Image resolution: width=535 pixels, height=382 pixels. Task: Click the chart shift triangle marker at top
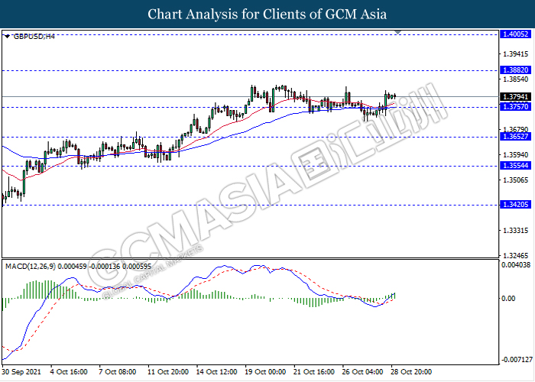pyautogui.click(x=398, y=32)
